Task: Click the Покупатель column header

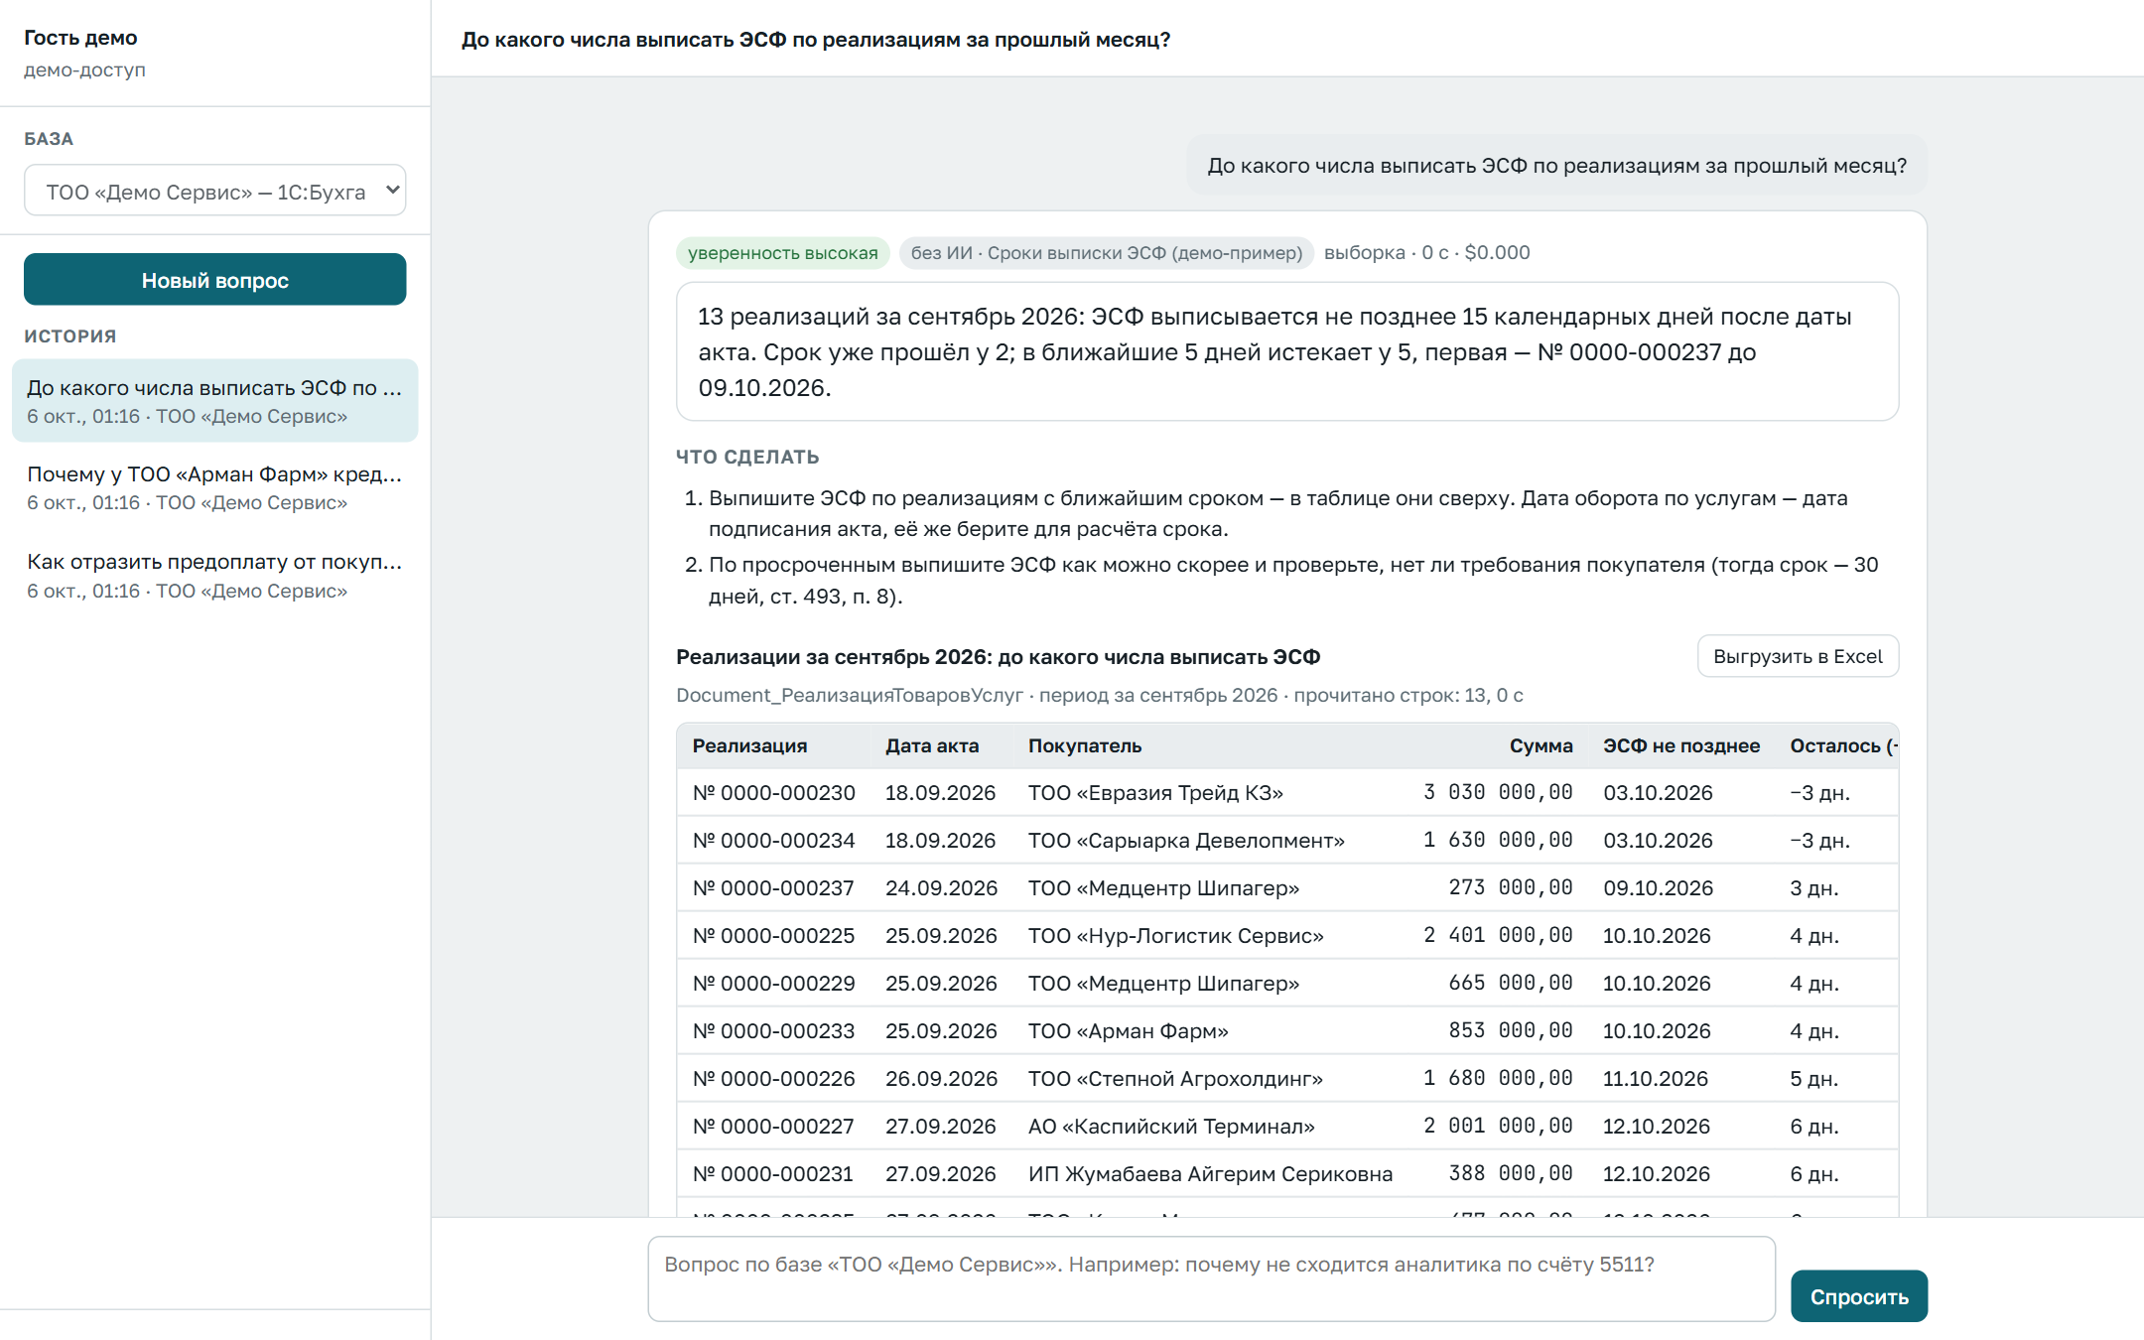Action: click(x=1085, y=746)
